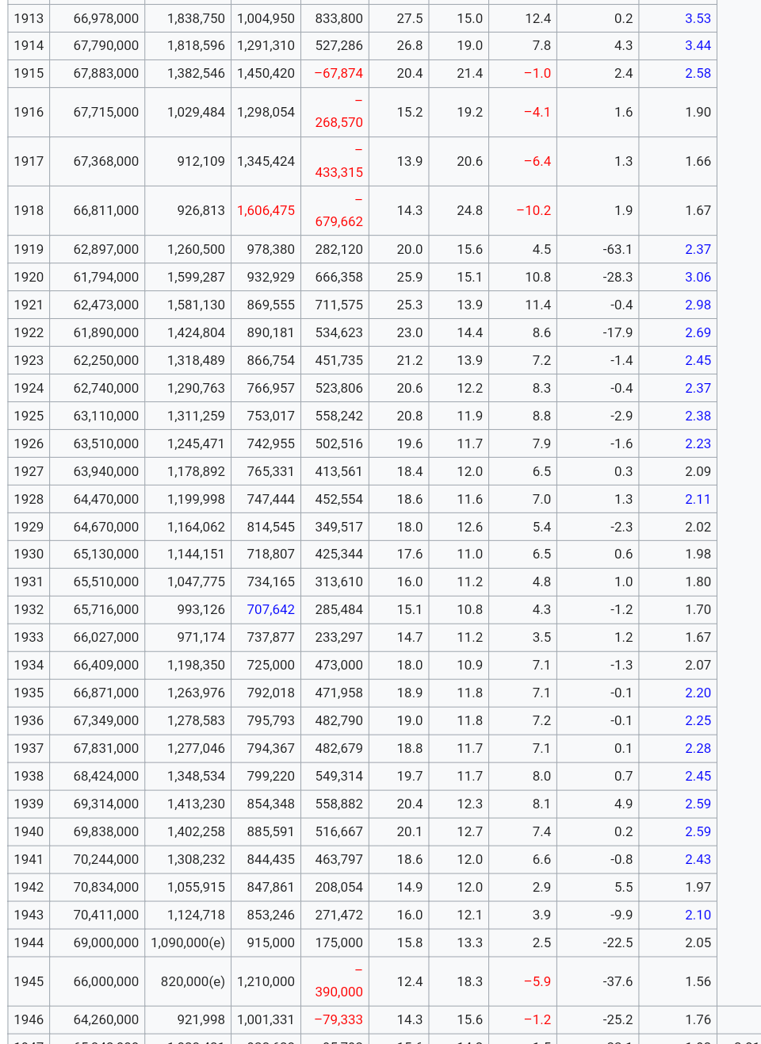Select the red value −67,874
This screenshot has height=1044, width=761.
point(338,74)
